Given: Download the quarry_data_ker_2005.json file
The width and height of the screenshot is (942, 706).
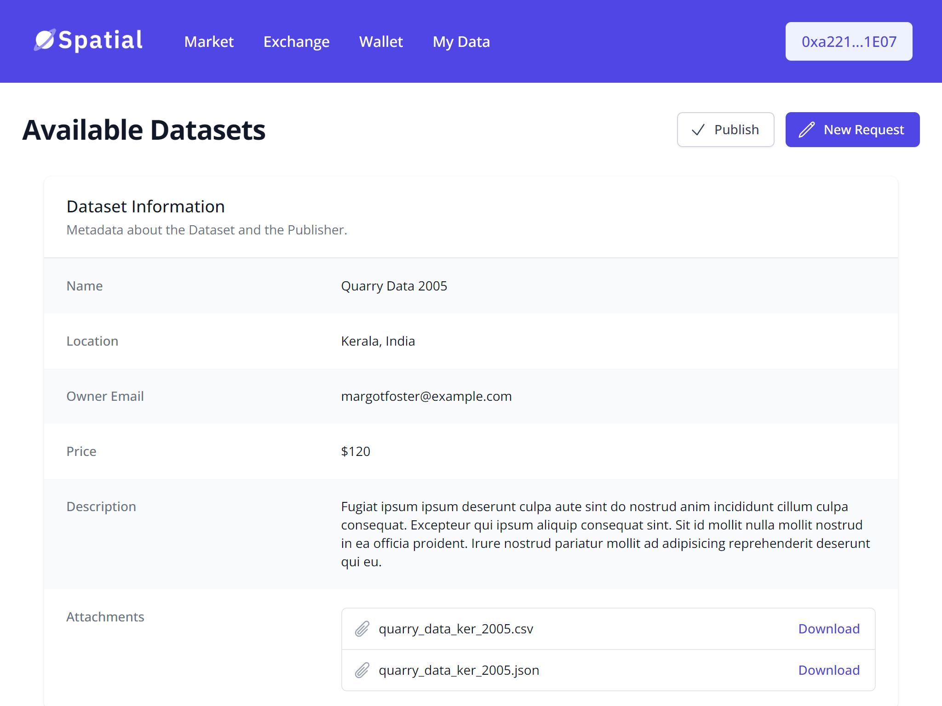Looking at the screenshot, I should [x=829, y=670].
